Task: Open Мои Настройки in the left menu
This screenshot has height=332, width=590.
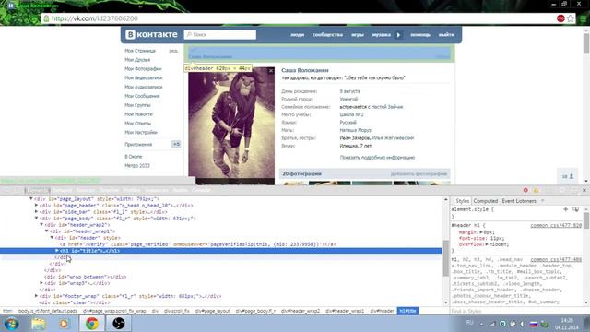Action: (x=141, y=133)
